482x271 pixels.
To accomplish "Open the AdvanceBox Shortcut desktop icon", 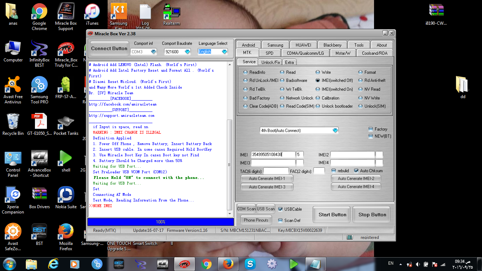I will [x=39, y=163].
